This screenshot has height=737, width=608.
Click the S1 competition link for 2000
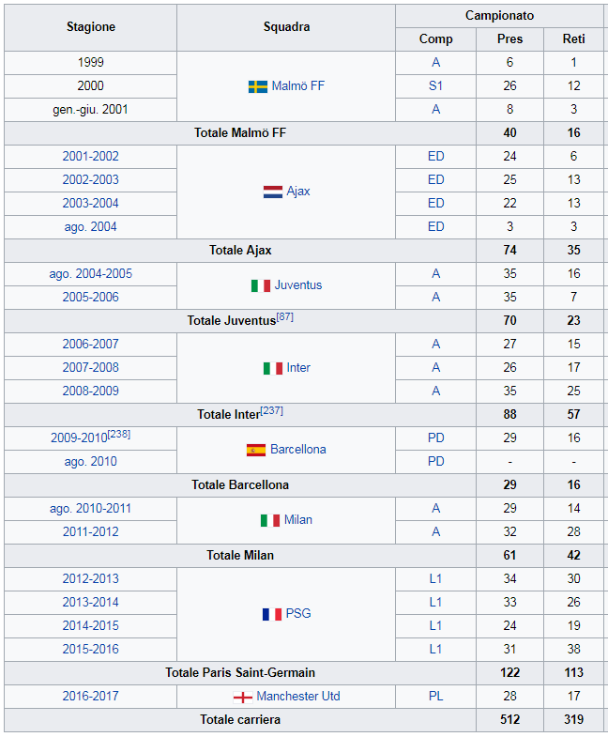[x=435, y=86]
